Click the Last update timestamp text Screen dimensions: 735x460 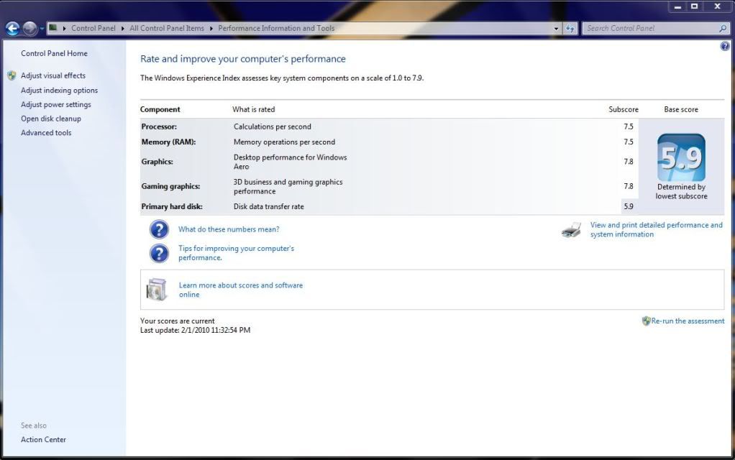195,330
